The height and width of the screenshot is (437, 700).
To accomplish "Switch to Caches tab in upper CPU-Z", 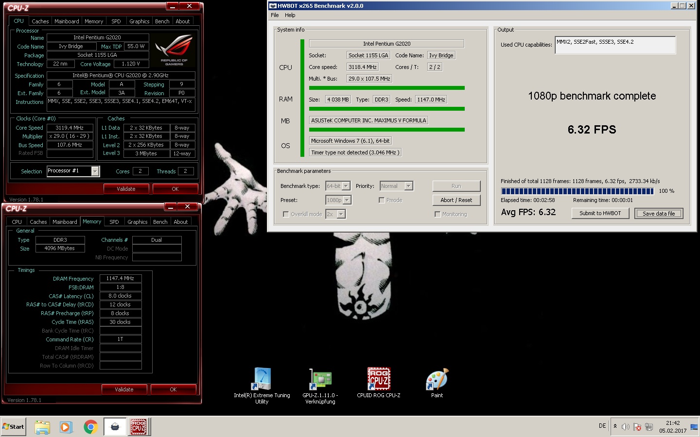I will [40, 21].
